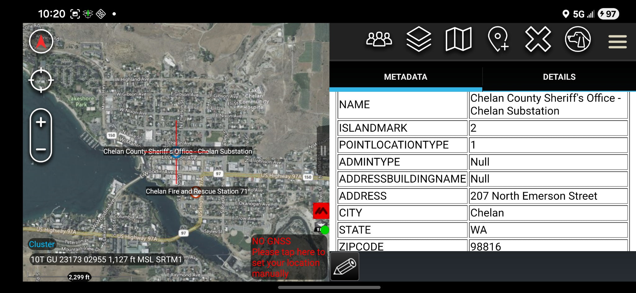
Task: Tap the 5G signal indicator
Action: [x=583, y=14]
